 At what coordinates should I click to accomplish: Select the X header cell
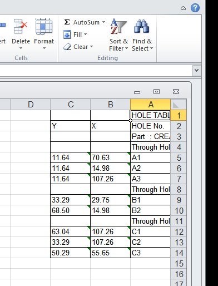coord(110,126)
